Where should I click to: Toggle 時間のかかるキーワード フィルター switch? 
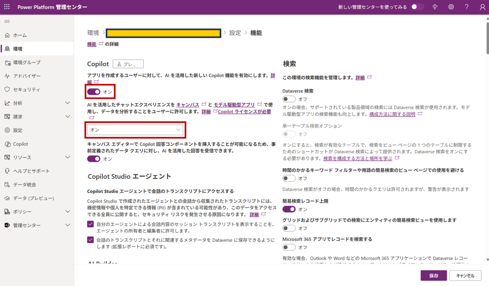(289, 178)
